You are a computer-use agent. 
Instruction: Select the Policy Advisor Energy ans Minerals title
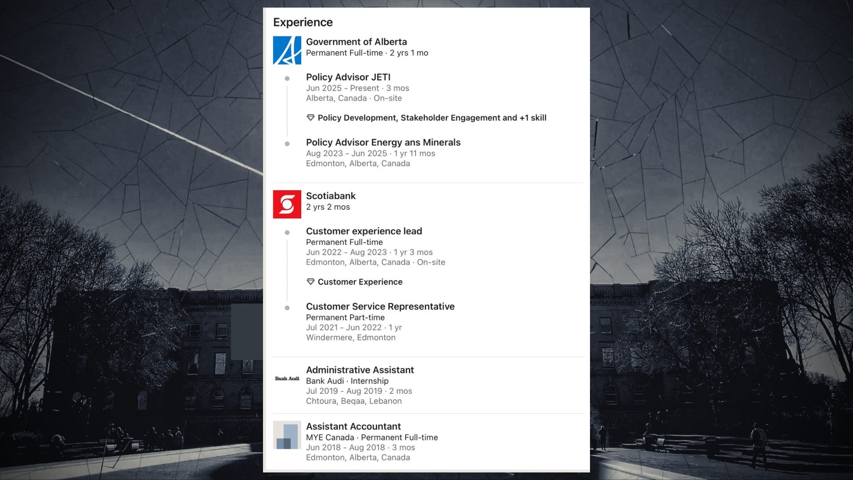[383, 143]
